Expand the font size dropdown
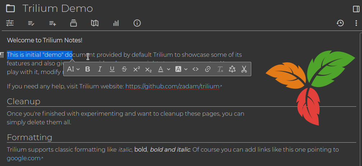362x166 pixels. [x=73, y=69]
